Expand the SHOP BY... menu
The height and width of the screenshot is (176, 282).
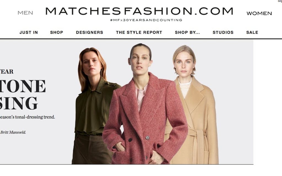pos(187,33)
